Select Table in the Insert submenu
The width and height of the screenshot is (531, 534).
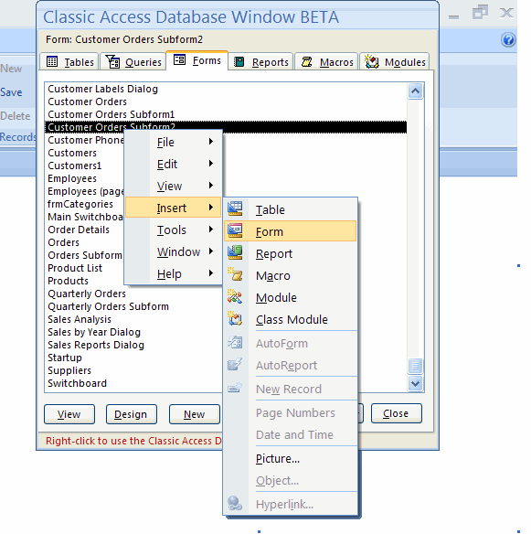coord(290,209)
